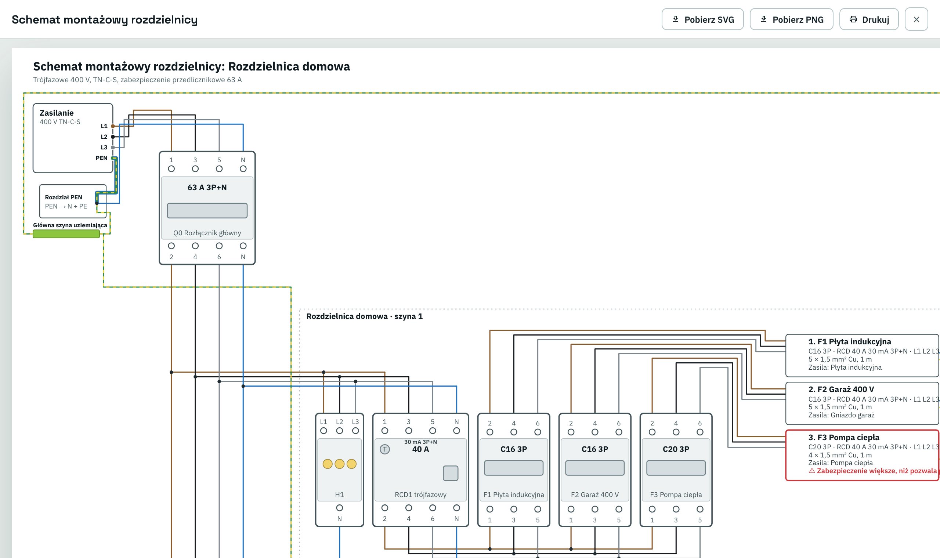Click the L1 supply point in Zasilanie

point(113,126)
